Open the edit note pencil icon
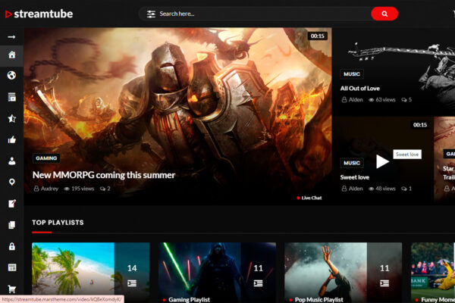This screenshot has width=455, height=303. click(12, 204)
